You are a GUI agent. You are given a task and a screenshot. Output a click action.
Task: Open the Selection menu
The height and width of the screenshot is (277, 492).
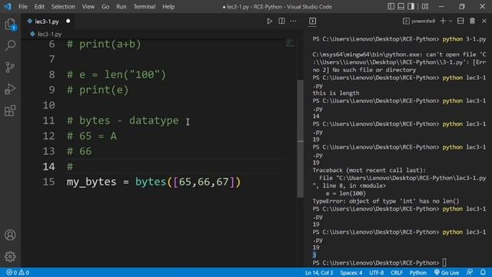pyautogui.click(x=63, y=7)
